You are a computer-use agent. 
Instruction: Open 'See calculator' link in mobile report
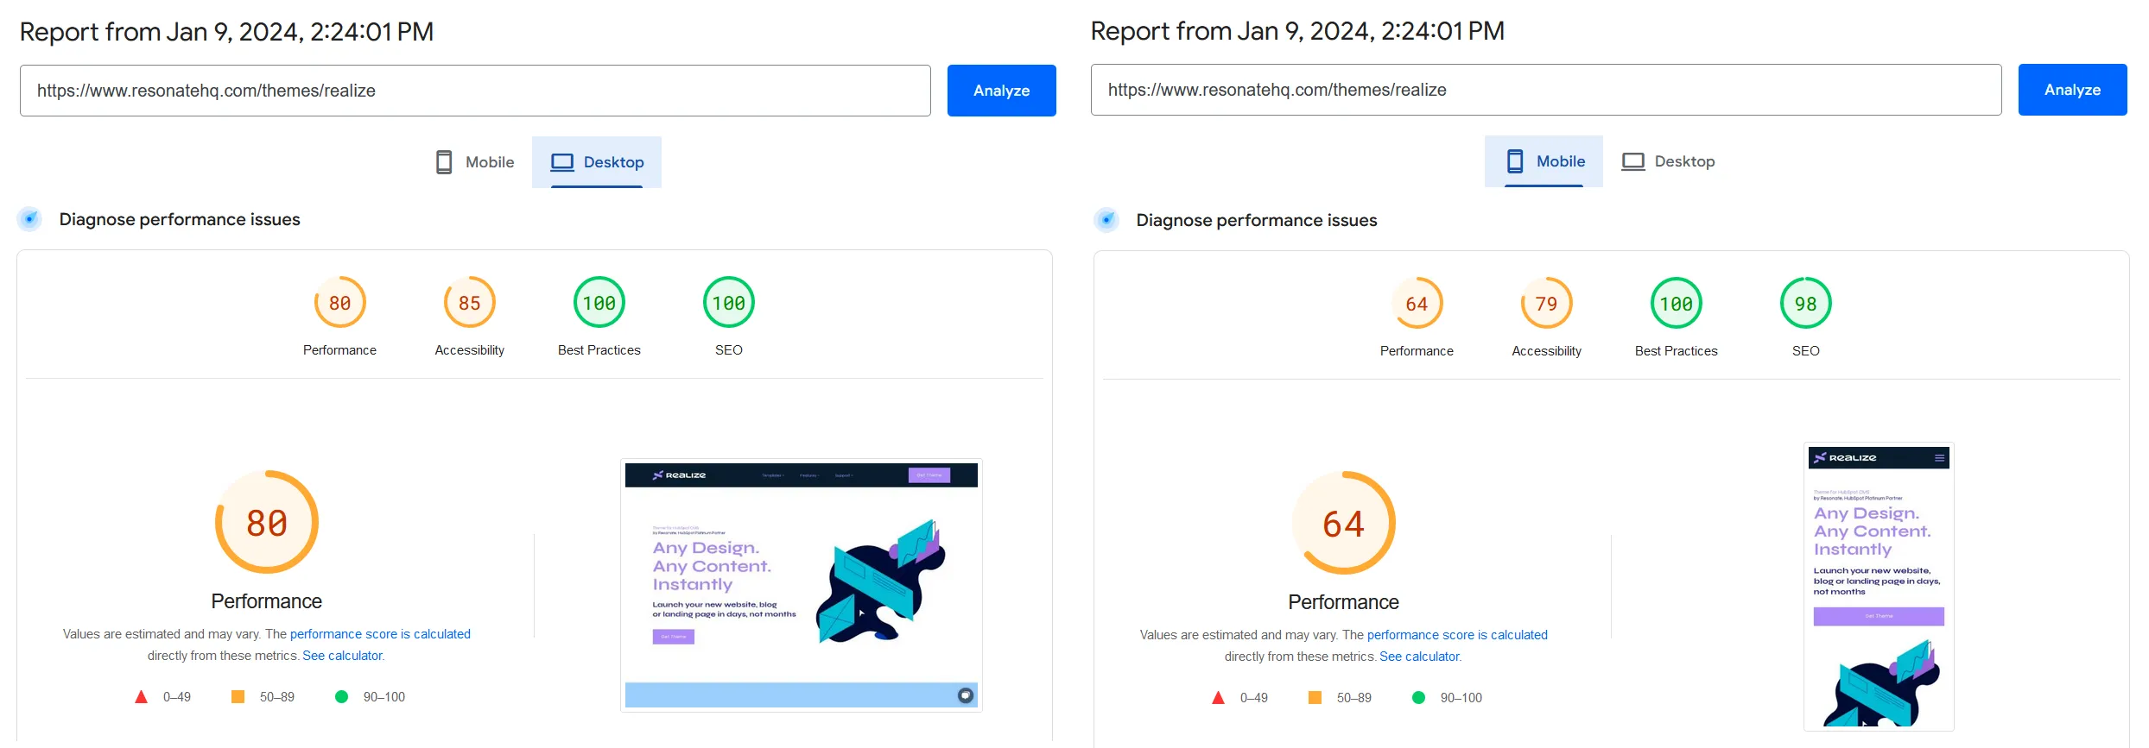tap(1419, 657)
